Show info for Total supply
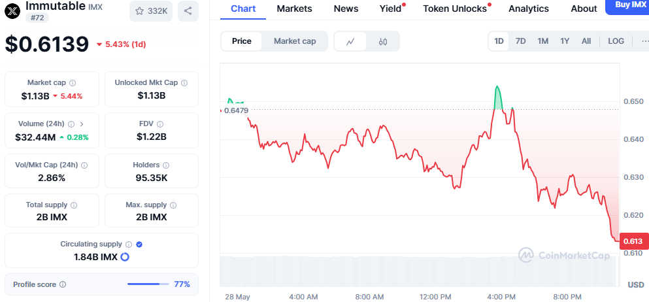649x302 pixels. [x=74, y=205]
